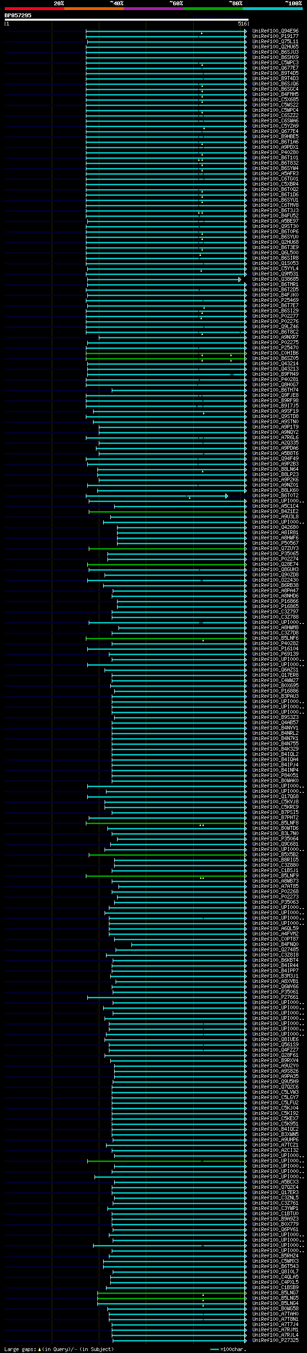Select hit UniRef100_Q8H0G7
The width and height of the screenshot is (307, 1353).
point(275,384)
